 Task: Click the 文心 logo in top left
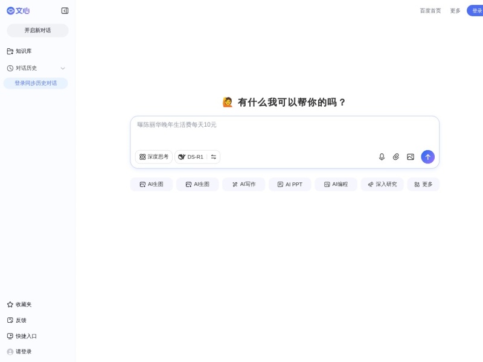tap(19, 10)
